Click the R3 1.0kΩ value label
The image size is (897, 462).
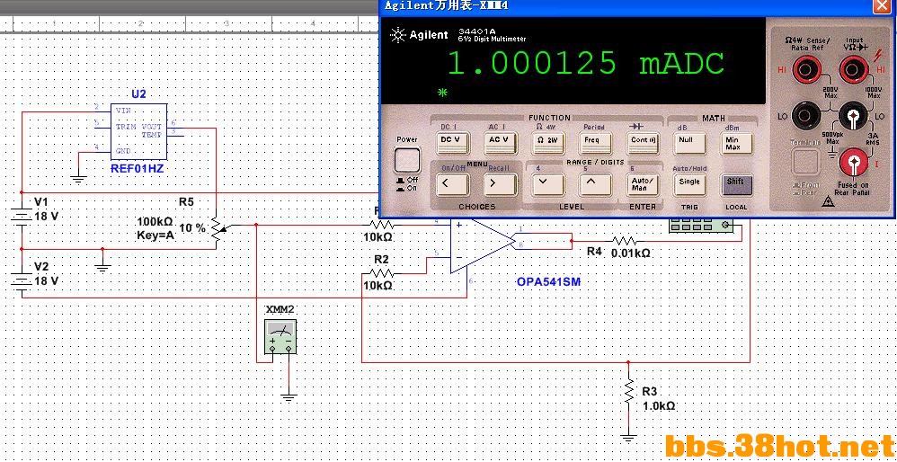659,406
